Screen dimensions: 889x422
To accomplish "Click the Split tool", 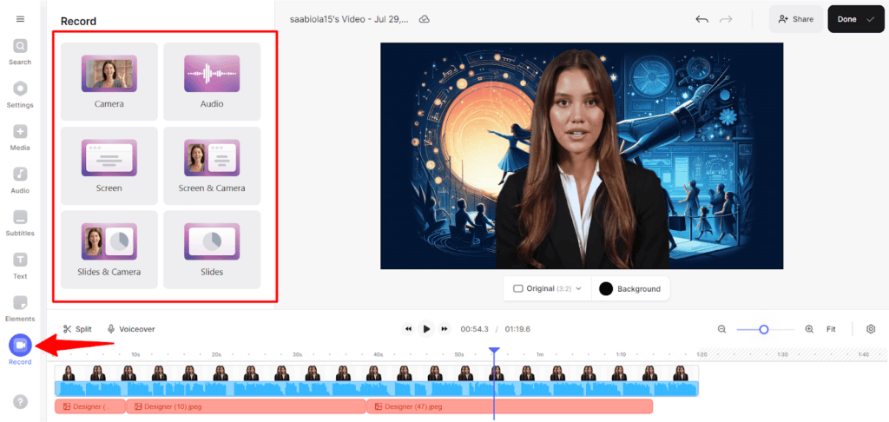I will [x=77, y=329].
